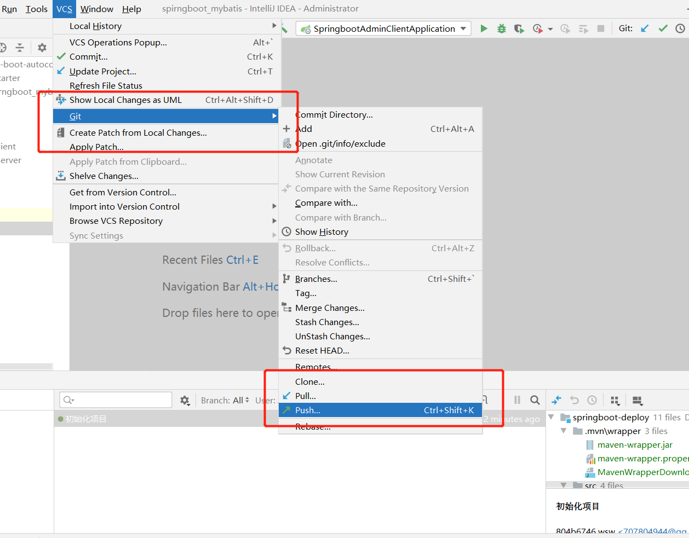This screenshot has height=538, width=689.
Task: Open the project panel settings gear
Action: [42, 48]
